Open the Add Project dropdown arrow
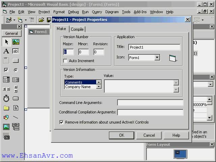 (x=14, y=20)
